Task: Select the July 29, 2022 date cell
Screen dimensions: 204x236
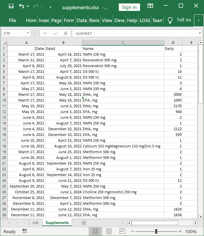Action: [x=63, y=66]
